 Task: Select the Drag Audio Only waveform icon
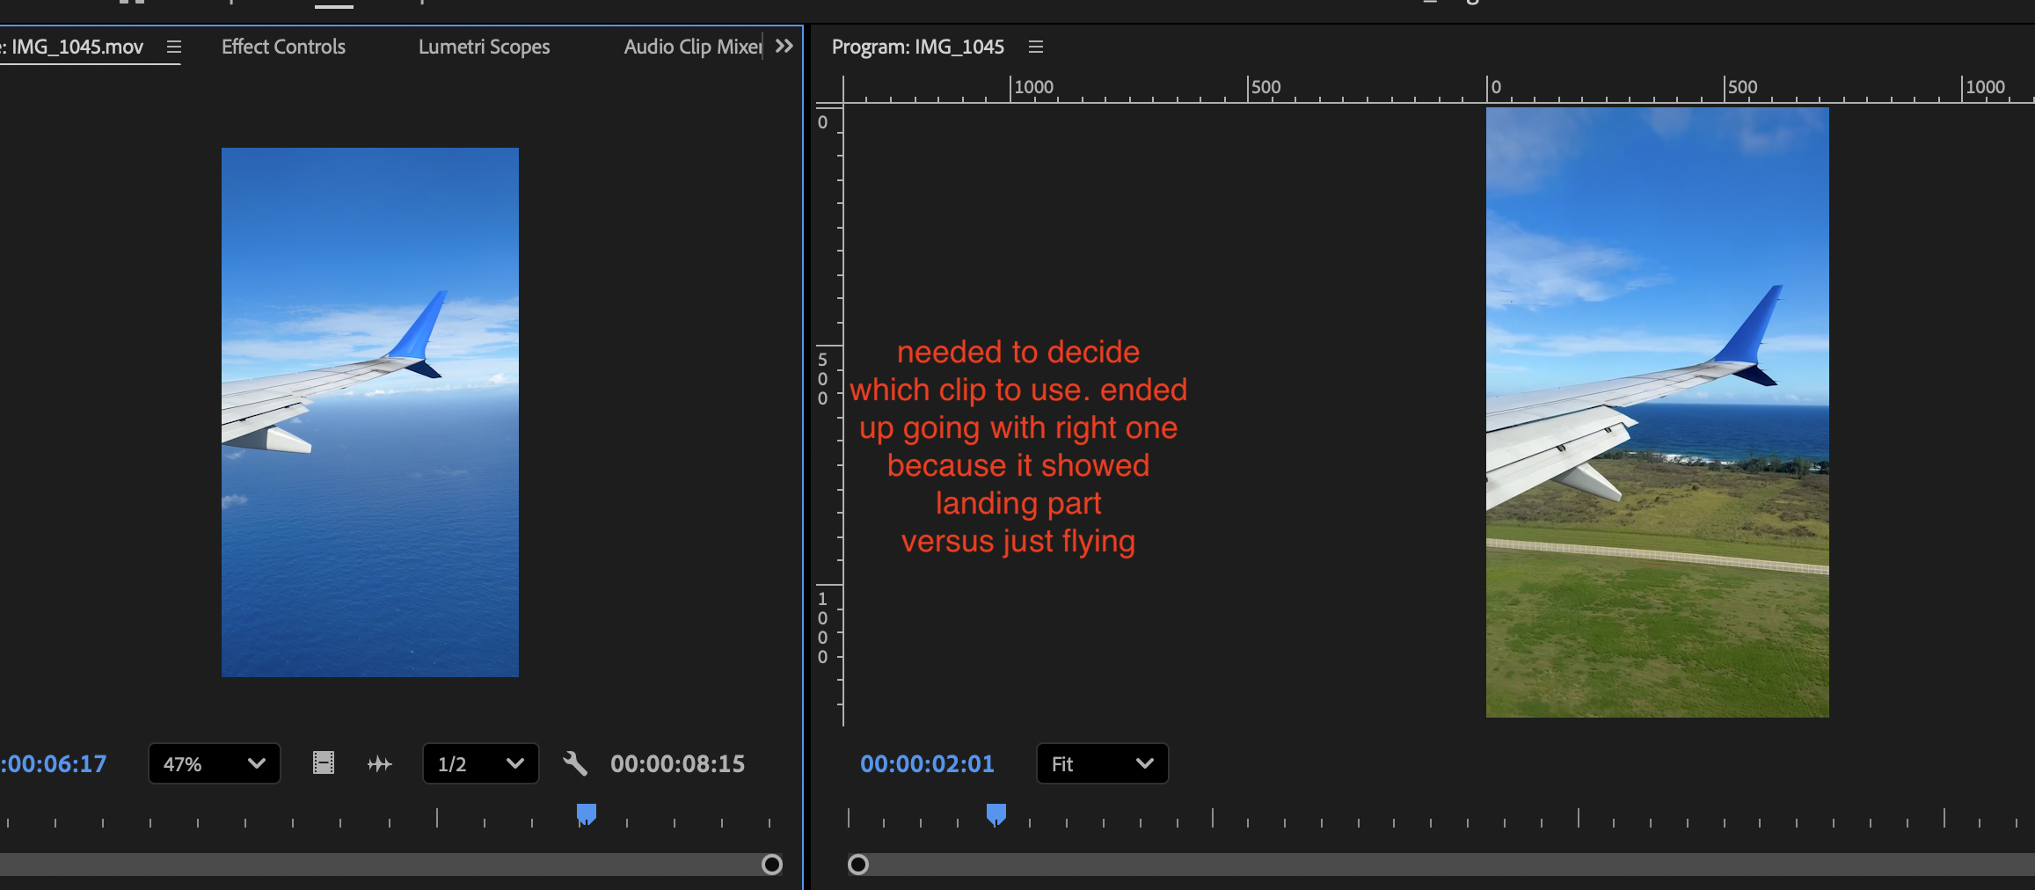pyautogui.click(x=380, y=763)
